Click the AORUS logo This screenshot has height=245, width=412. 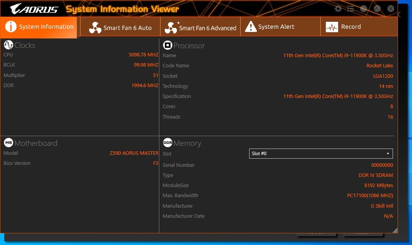pos(34,9)
